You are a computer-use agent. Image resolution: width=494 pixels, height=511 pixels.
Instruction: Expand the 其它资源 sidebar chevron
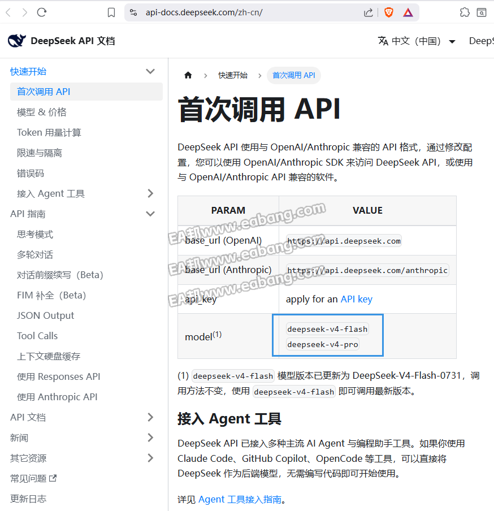coord(150,458)
